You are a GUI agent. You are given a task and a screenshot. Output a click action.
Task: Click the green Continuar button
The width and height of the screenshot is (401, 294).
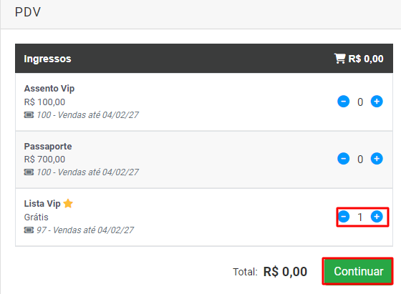click(x=357, y=271)
